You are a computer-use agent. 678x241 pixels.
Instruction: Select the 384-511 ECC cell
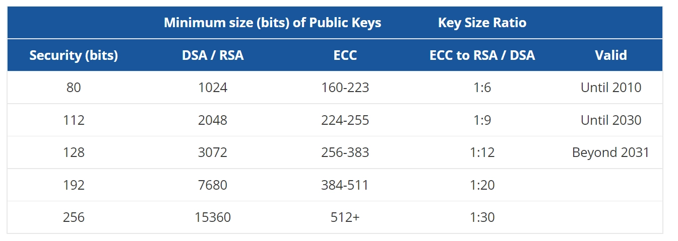click(x=345, y=185)
